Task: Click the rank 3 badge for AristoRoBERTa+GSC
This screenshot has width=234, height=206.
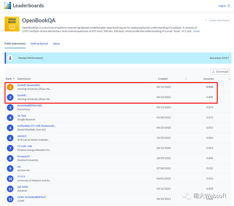Action: coord(10,107)
